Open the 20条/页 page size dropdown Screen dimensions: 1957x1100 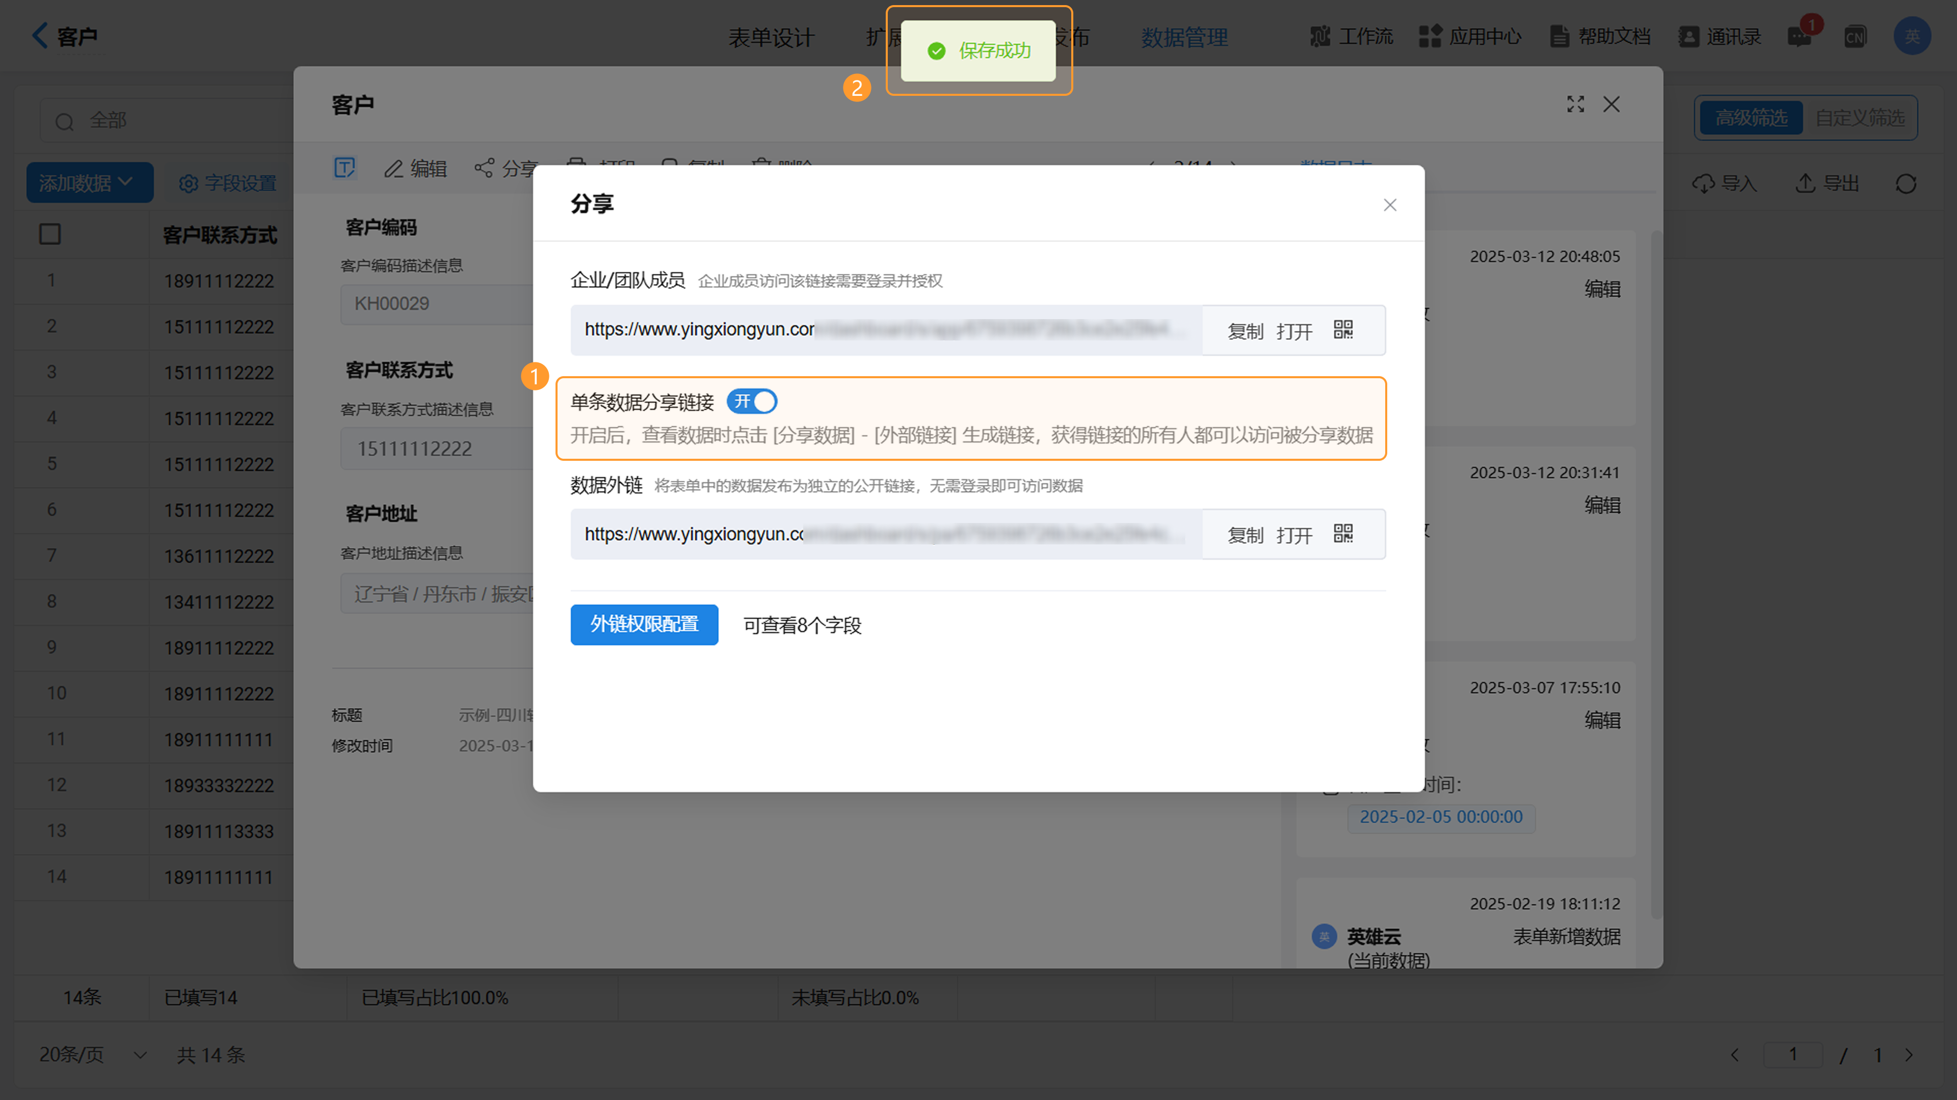click(91, 1055)
